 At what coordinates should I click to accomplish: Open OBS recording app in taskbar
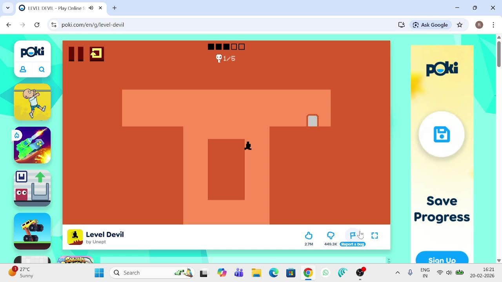coord(360,273)
